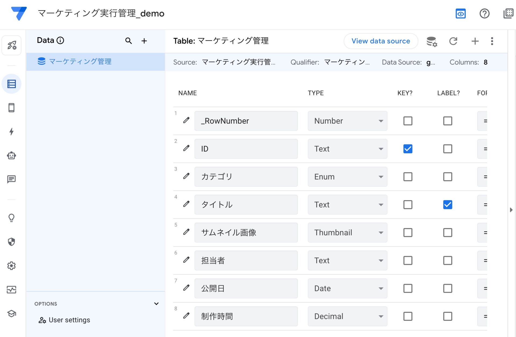Refresh the table schema (circular arrow icon)
Viewport: 516px width, 337px height.
[x=453, y=41]
